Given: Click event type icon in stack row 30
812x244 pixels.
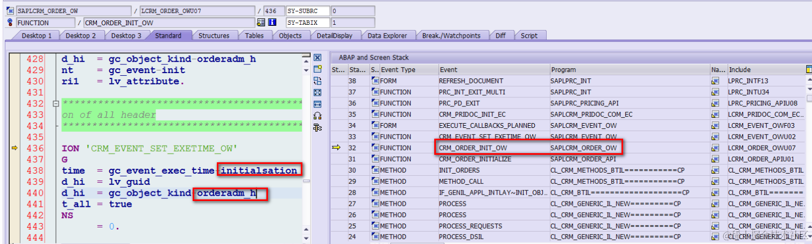Looking at the screenshot, I should click(376, 170).
